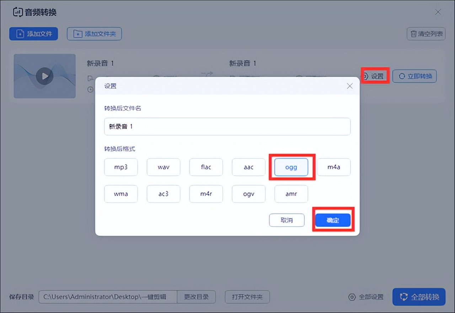Viewport: 455px width, 313px height.
Task: Select mp3 output format
Action: pyautogui.click(x=121, y=167)
